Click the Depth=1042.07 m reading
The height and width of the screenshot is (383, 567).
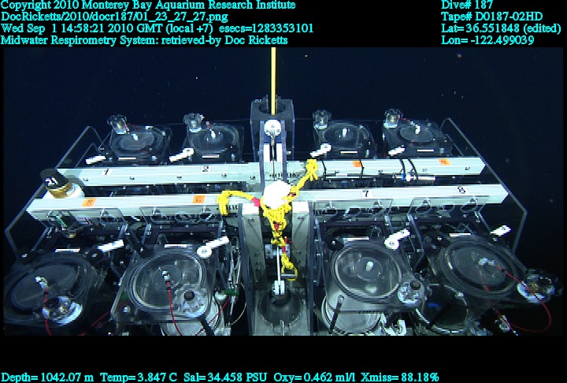[x=47, y=377]
